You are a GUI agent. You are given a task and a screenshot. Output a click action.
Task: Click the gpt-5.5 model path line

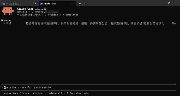(38, 12)
